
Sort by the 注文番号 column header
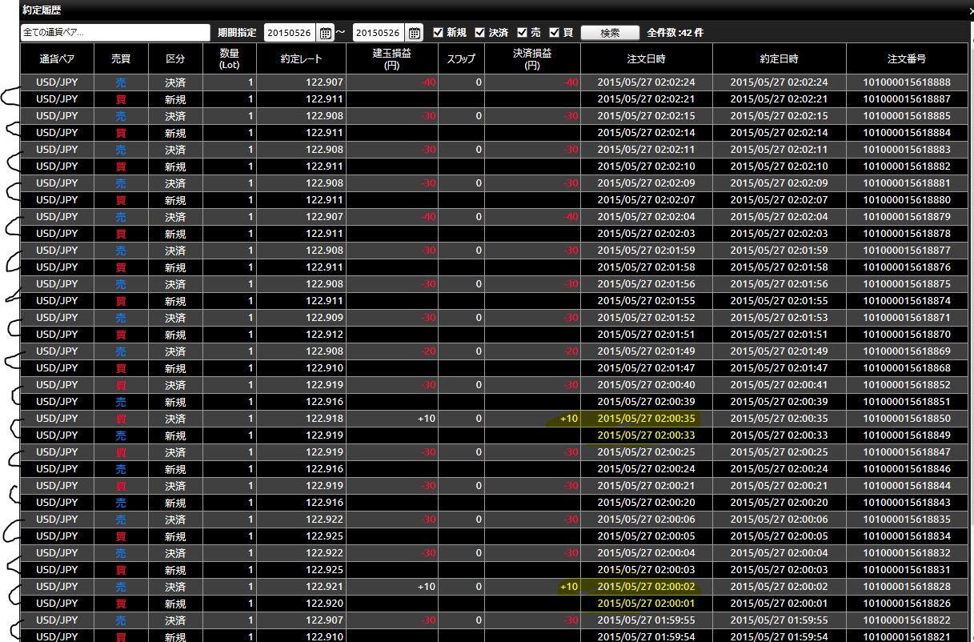click(x=907, y=59)
